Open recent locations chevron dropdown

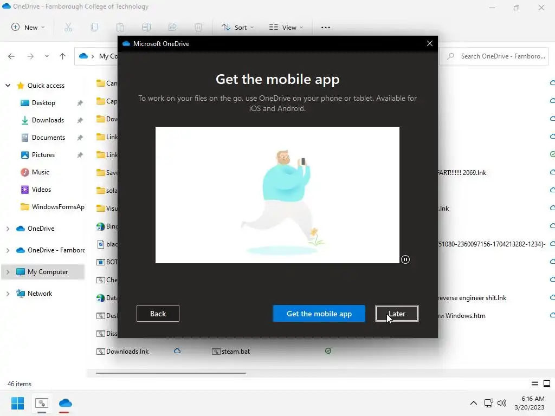click(x=47, y=56)
